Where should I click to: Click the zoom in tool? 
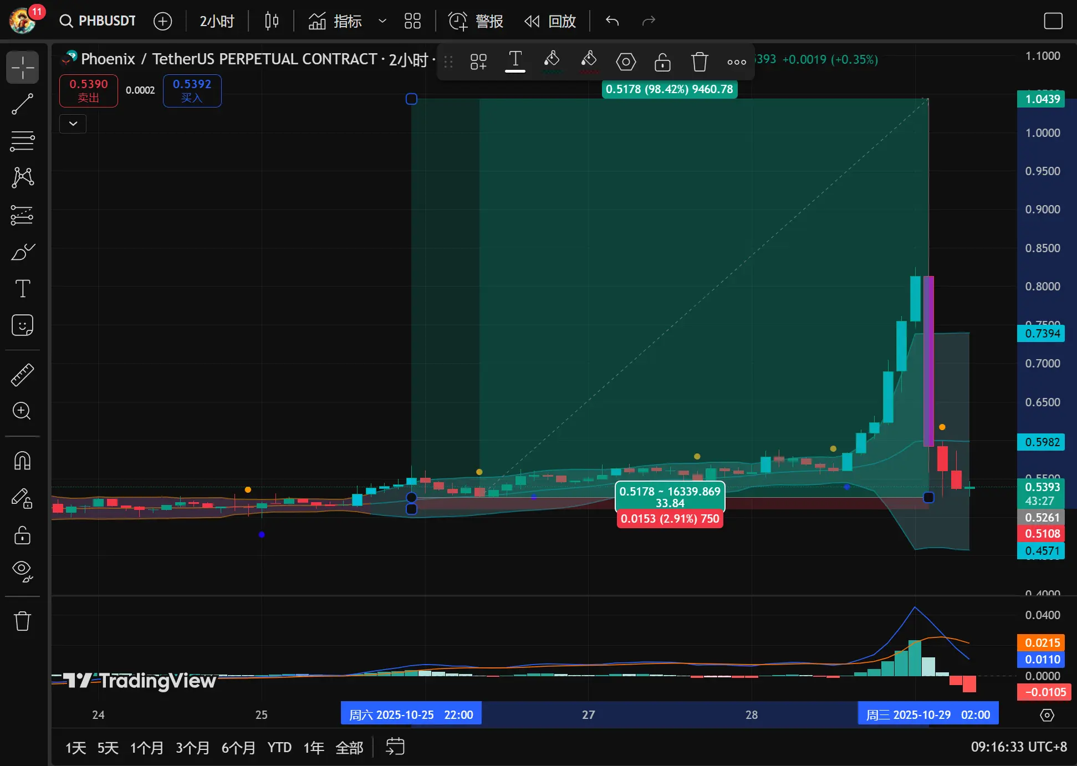click(x=22, y=411)
